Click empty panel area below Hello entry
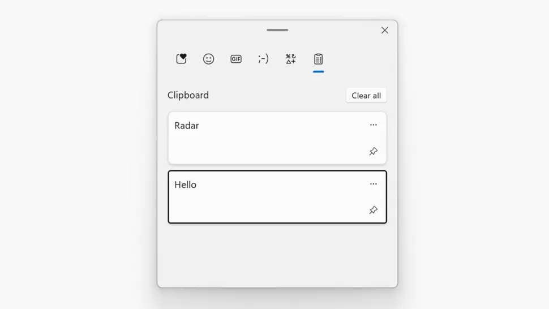The height and width of the screenshot is (309, 549). click(277, 255)
